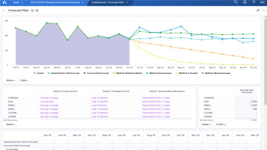
Task: Open the Anaplan logo home
Action: (x=5, y=2)
